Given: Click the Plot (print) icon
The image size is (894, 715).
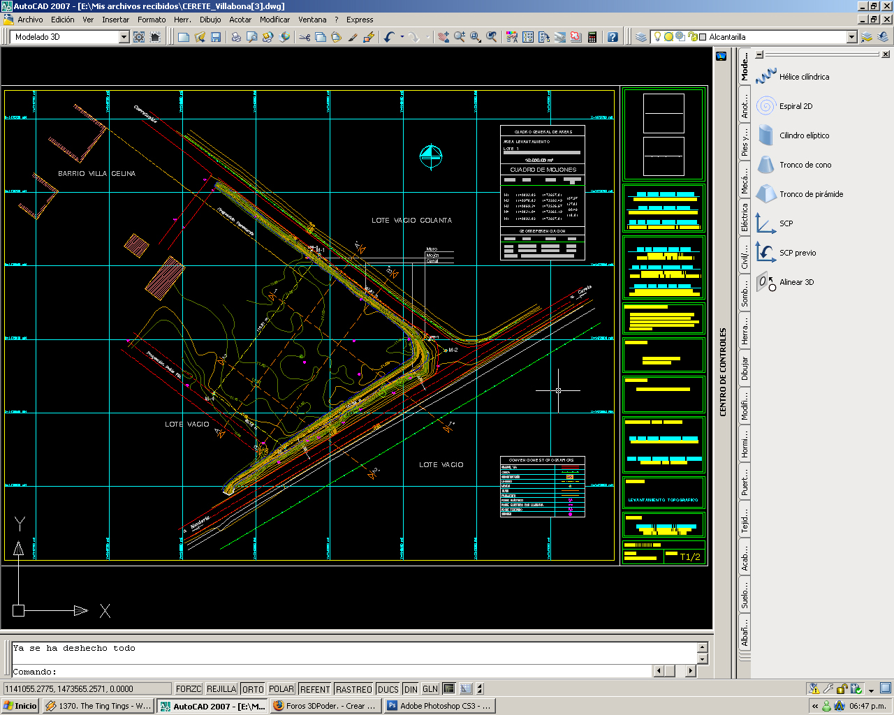Looking at the screenshot, I should click(236, 37).
